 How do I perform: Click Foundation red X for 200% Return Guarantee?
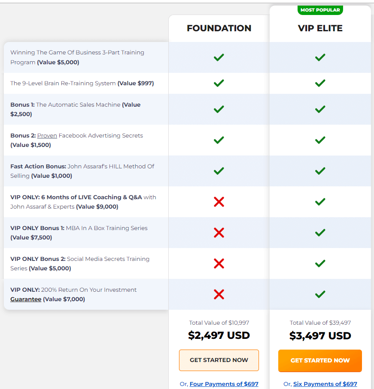[x=219, y=294]
